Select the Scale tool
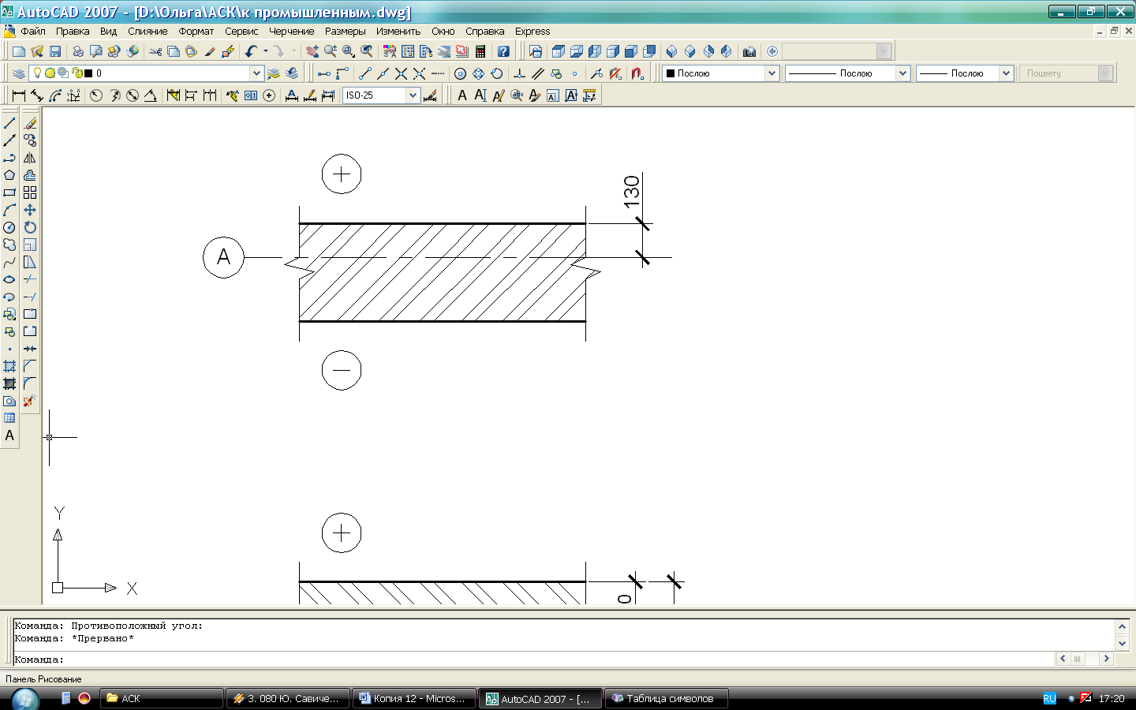The width and height of the screenshot is (1136, 710). [30, 245]
